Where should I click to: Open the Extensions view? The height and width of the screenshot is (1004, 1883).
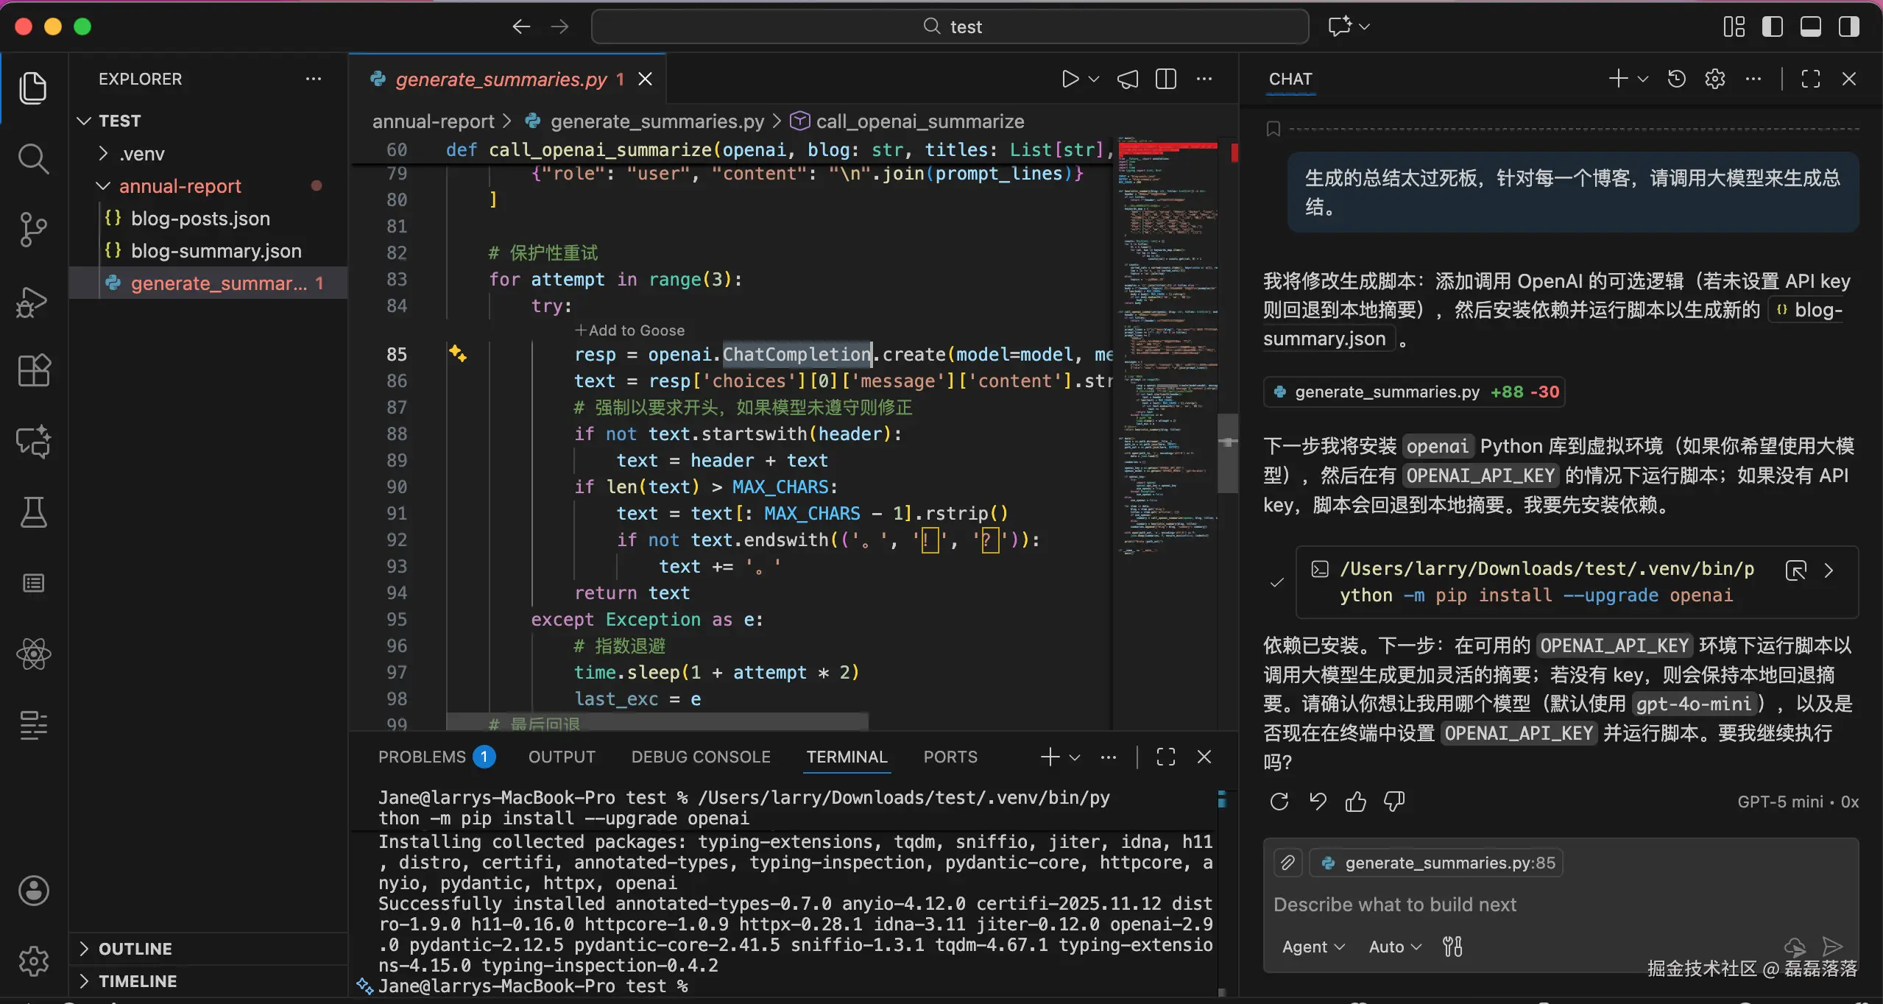tap(33, 370)
